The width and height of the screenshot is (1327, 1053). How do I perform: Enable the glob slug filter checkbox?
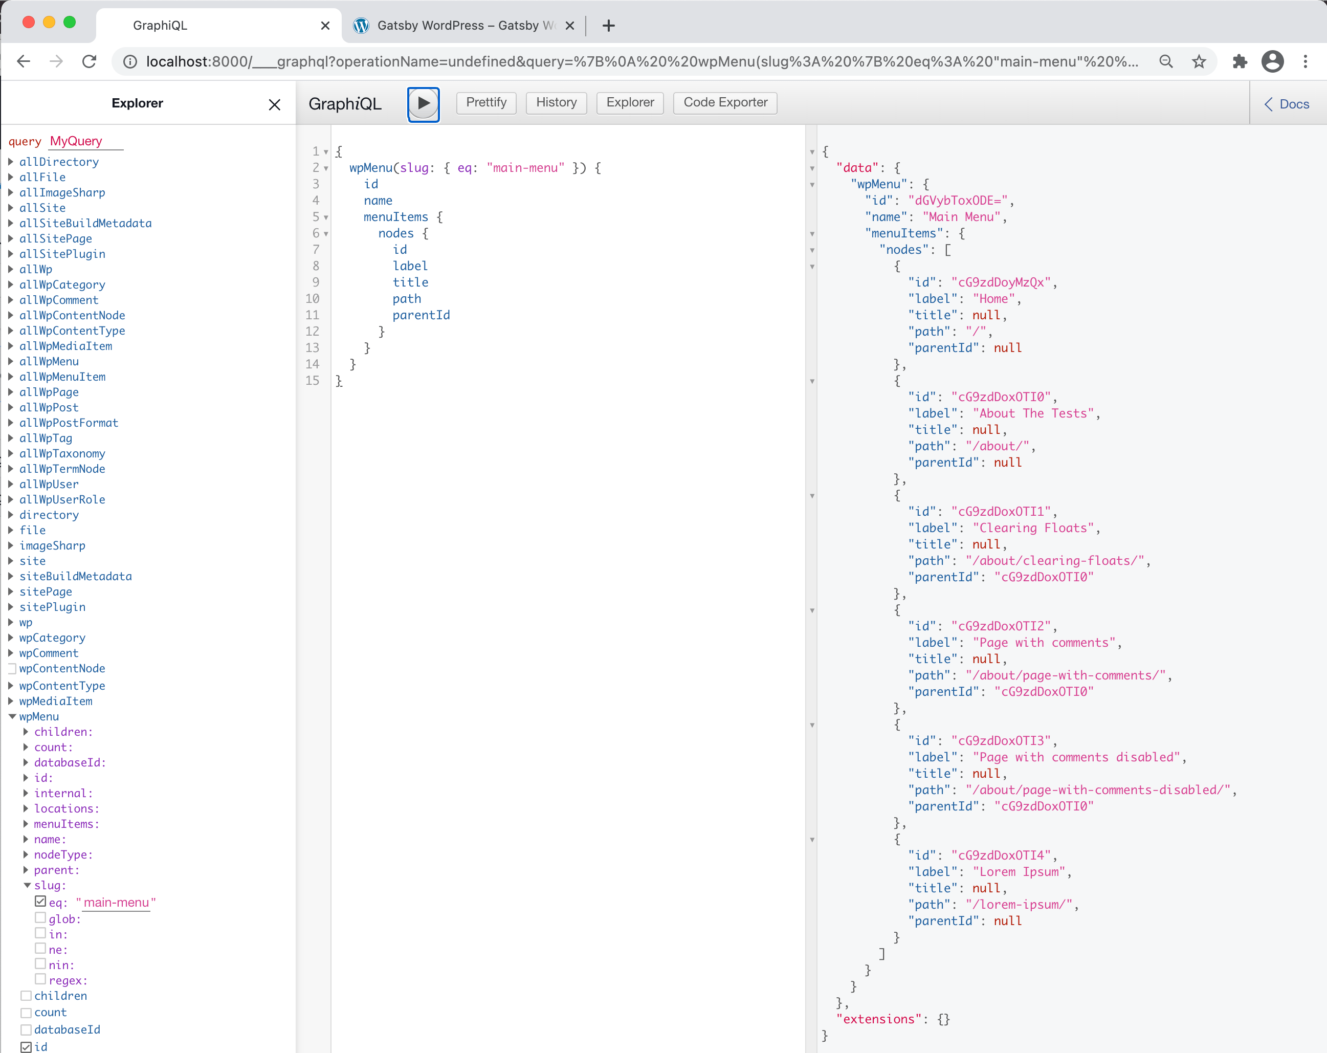(x=40, y=917)
